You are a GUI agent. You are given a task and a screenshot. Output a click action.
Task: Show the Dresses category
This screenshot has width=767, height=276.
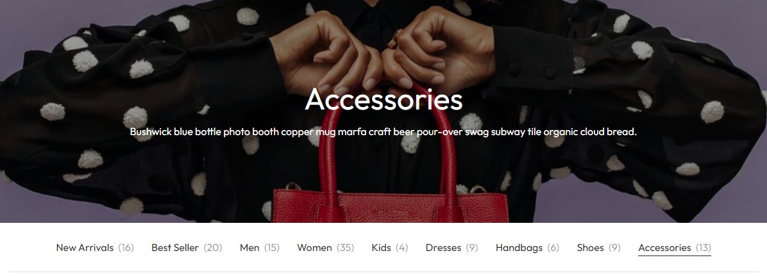(452, 248)
